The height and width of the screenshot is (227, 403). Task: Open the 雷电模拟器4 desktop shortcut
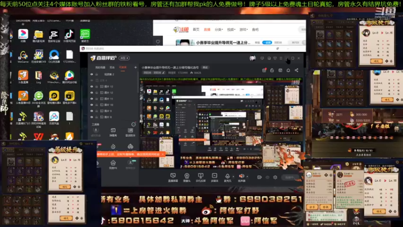[x=54, y=97]
